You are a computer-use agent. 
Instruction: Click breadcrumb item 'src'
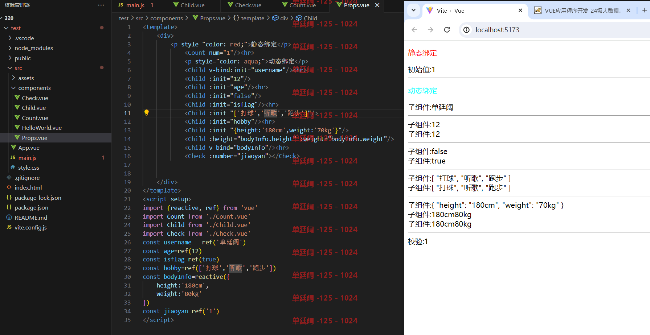pos(139,18)
